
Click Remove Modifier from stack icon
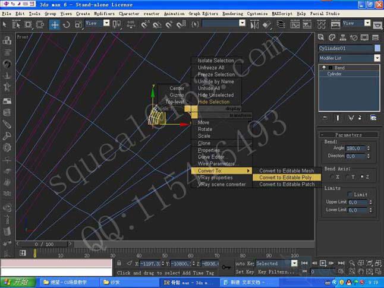pyautogui.click(x=360, y=118)
